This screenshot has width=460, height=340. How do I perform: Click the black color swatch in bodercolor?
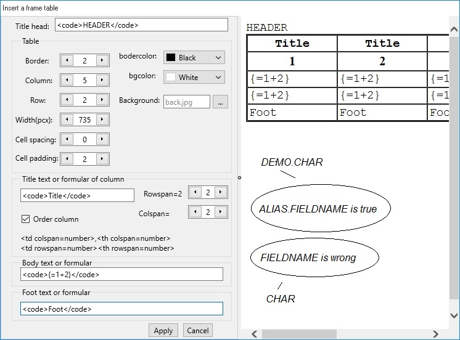pos(171,57)
